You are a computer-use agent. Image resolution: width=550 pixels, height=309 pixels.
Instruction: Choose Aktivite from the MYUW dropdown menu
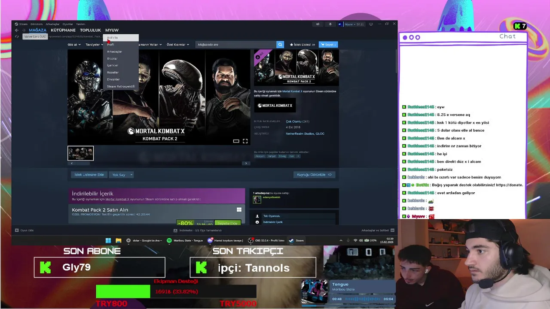tap(121, 38)
